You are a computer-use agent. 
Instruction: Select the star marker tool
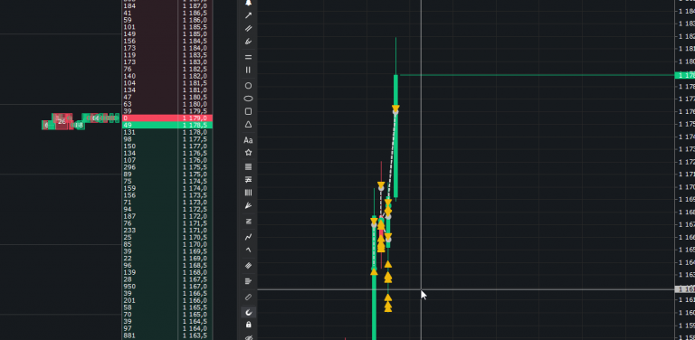(248, 153)
